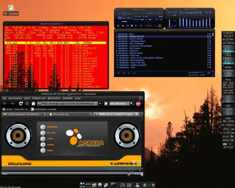235x188 pixels.
Task: Toggle shuffle in XMMS player
Action: pyautogui.click(x=149, y=25)
